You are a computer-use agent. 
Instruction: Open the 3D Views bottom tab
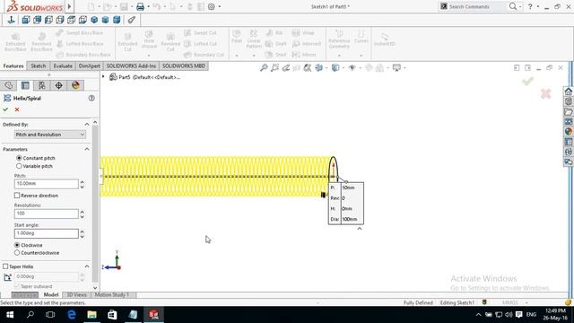76,295
